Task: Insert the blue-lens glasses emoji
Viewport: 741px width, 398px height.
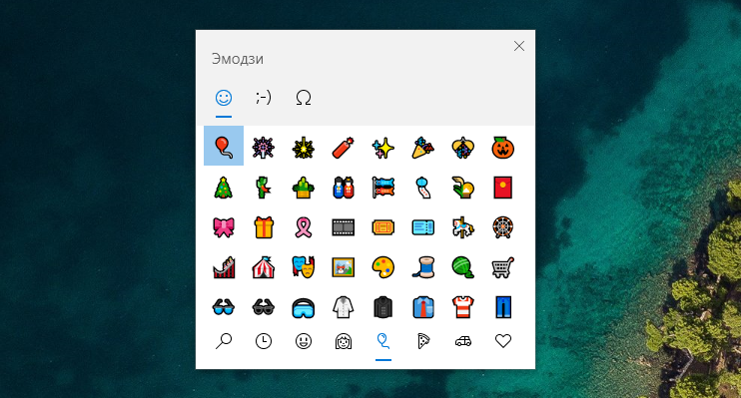Action: pos(224,307)
